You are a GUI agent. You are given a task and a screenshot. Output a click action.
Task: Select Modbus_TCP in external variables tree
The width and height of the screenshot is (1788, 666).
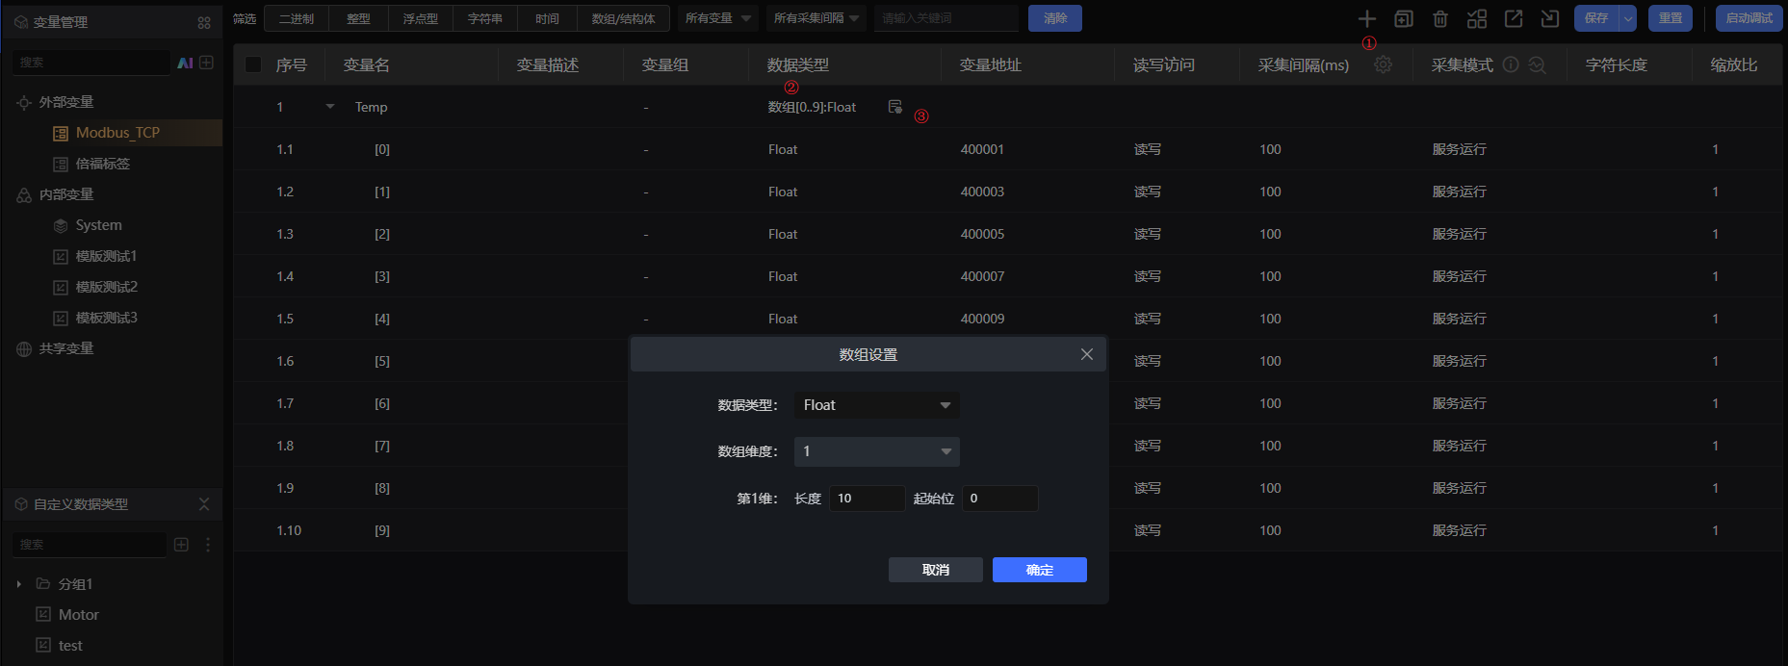click(117, 133)
